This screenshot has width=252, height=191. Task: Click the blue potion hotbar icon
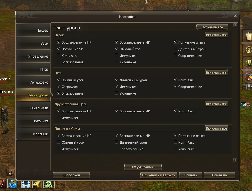pos(12,184)
